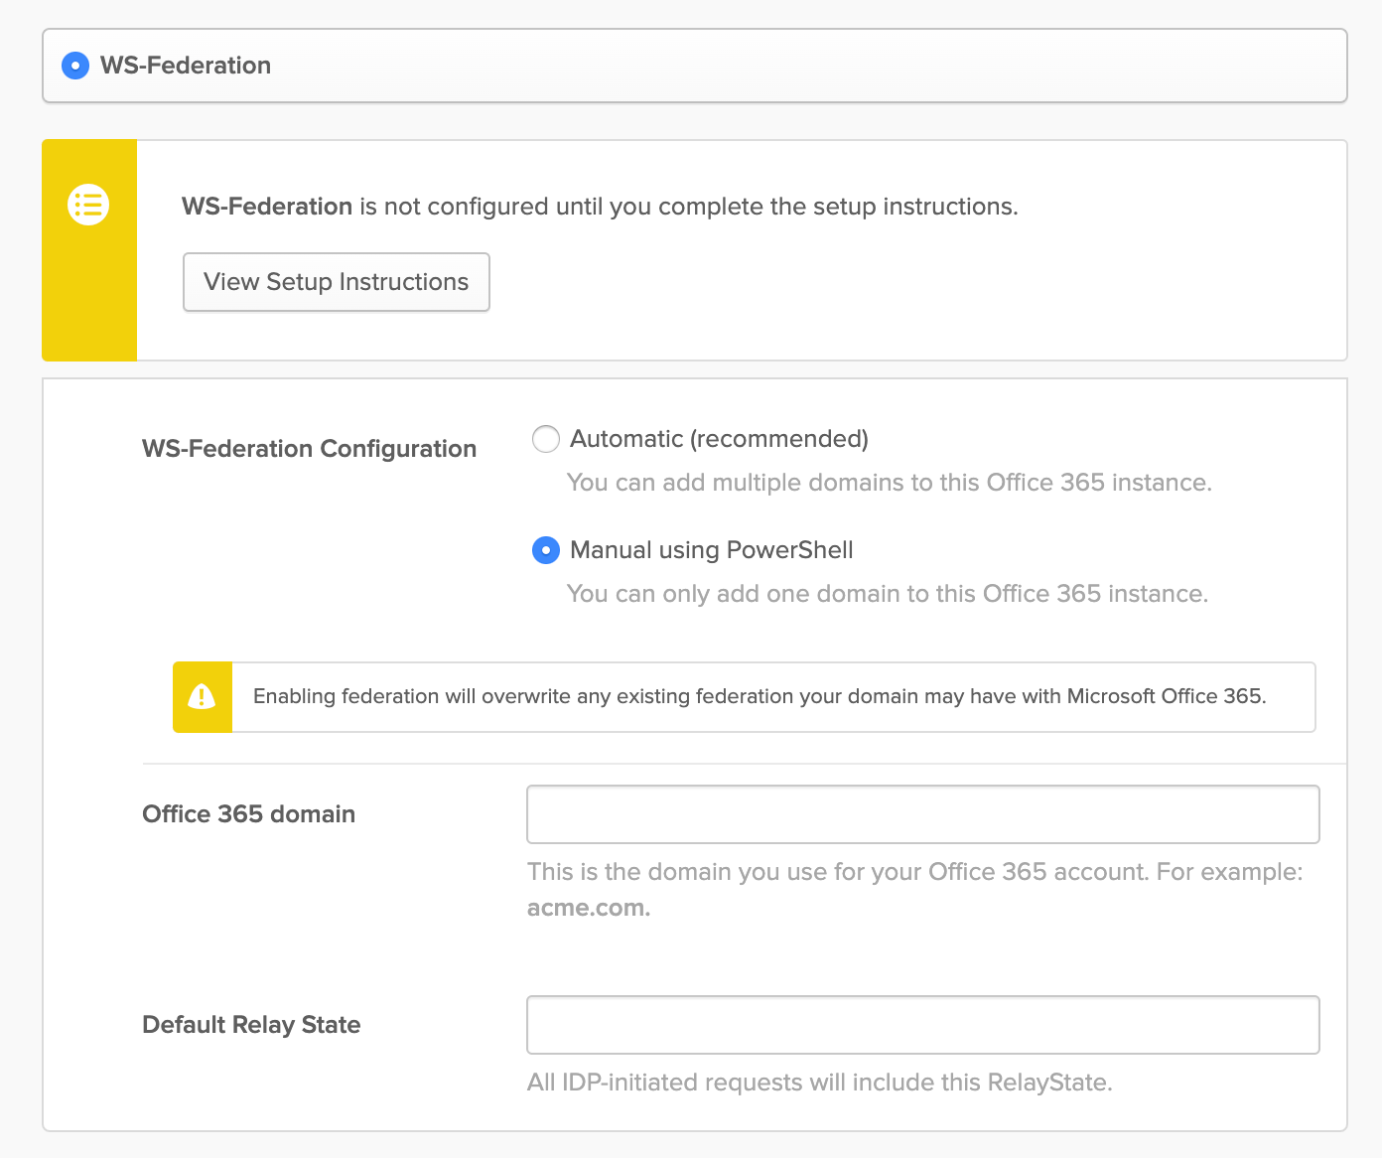Select the Manual using PowerShell radio button

click(546, 550)
